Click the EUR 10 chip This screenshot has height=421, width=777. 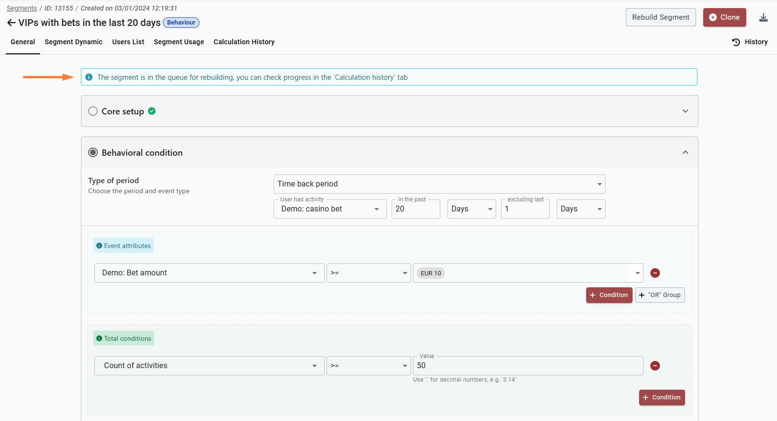(x=431, y=273)
